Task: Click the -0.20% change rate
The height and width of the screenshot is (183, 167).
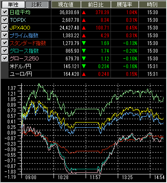Action: point(130,51)
